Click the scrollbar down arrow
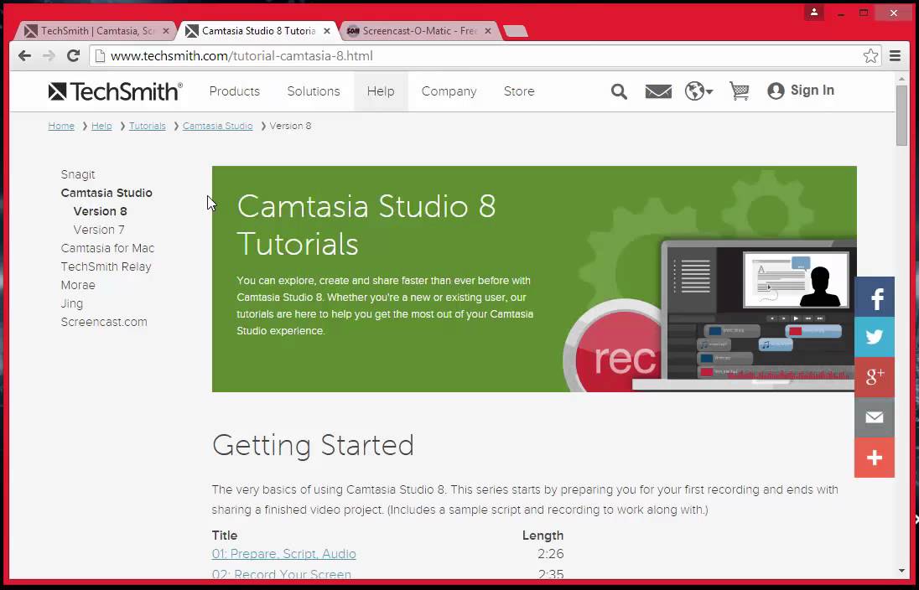Viewport: 919px width, 590px height. (x=901, y=571)
